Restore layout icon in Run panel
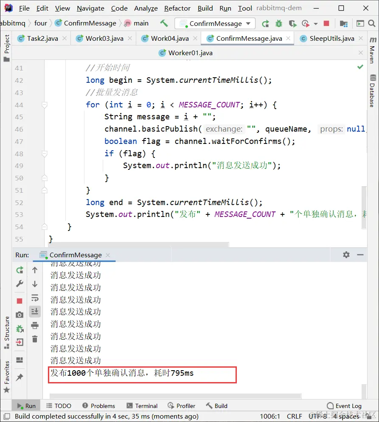The width and height of the screenshot is (379, 422). coord(20,360)
